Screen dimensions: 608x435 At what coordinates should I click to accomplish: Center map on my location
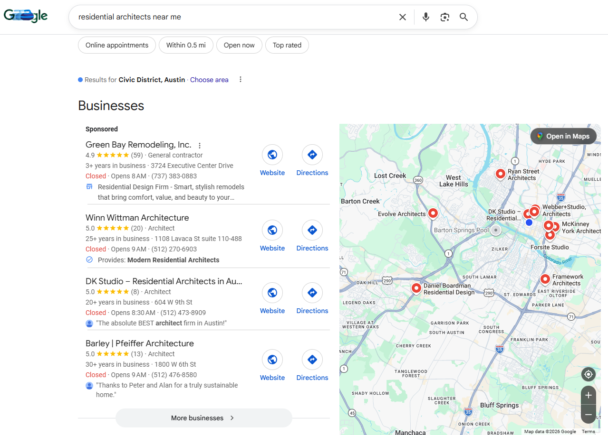[x=589, y=374]
